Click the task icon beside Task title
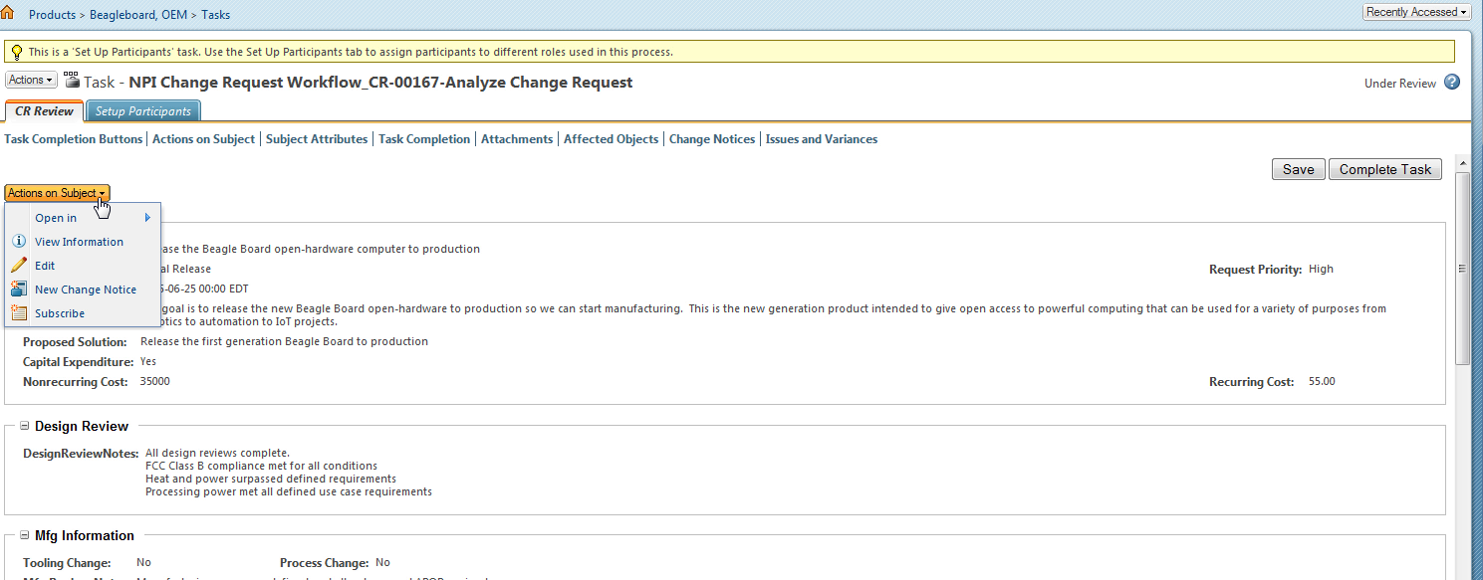 click(x=72, y=81)
